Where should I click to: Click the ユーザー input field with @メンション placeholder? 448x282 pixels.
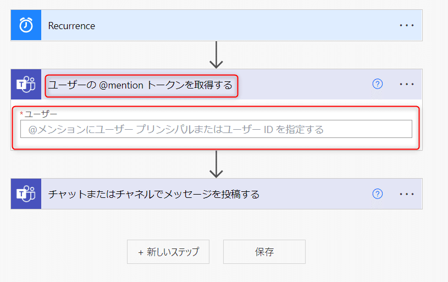click(x=216, y=129)
